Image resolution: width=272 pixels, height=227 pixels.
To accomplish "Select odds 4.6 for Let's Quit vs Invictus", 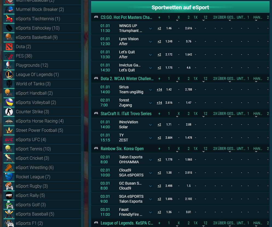I will click(189, 68).
